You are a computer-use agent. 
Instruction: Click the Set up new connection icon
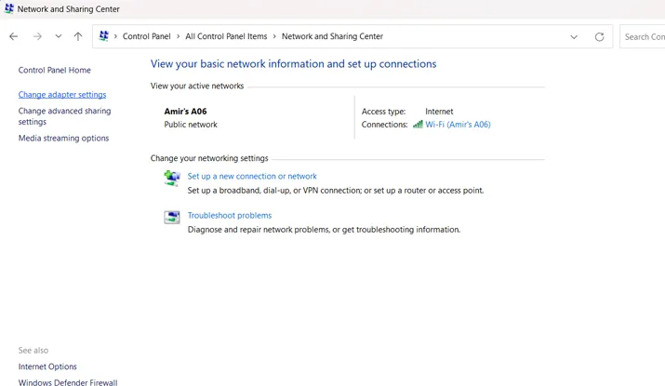(x=172, y=178)
